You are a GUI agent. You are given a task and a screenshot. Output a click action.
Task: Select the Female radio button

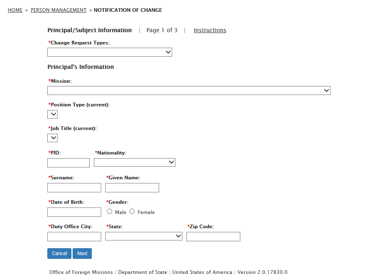[x=132, y=212]
